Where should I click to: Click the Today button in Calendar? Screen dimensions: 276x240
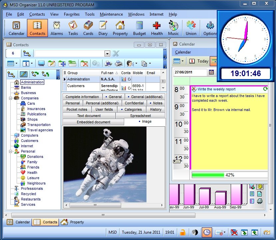tap(199, 61)
